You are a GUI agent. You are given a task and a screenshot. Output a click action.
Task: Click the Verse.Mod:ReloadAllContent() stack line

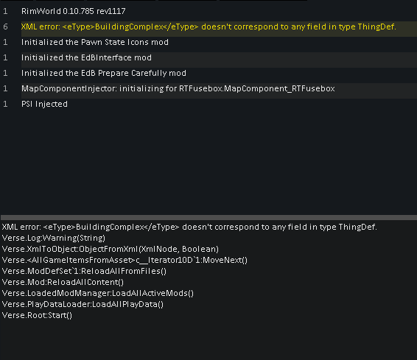tap(63, 282)
